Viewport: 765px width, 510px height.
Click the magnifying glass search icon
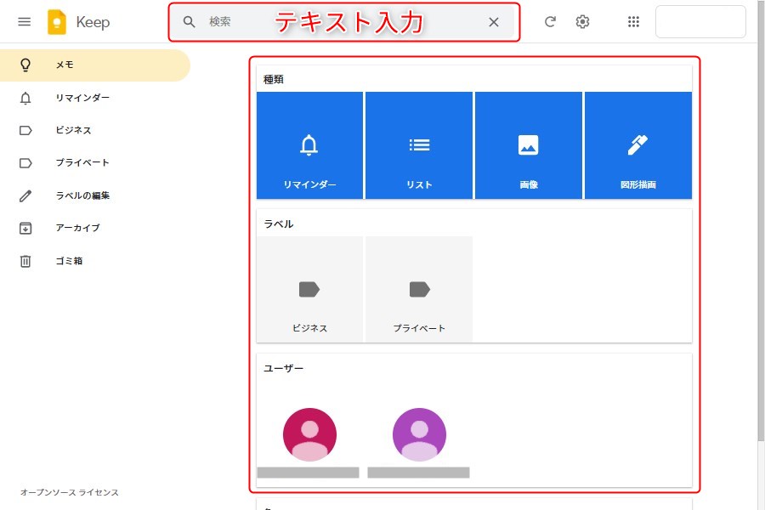[190, 22]
